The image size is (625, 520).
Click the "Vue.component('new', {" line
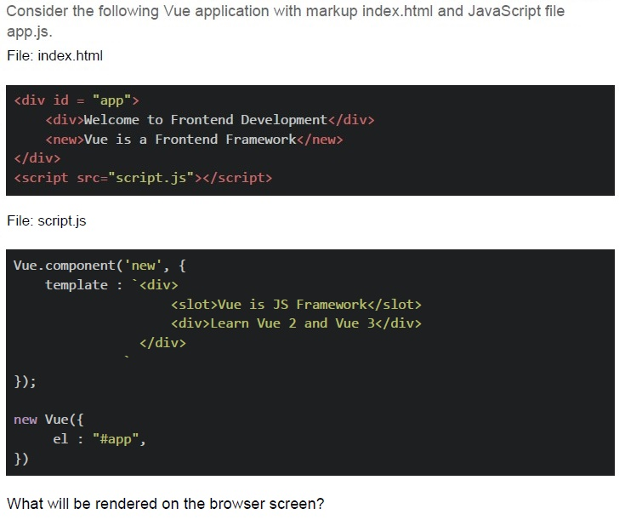coord(99,266)
